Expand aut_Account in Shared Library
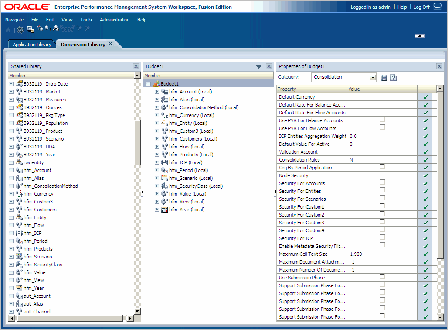The height and width of the screenshot is (330, 448). click(x=11, y=296)
